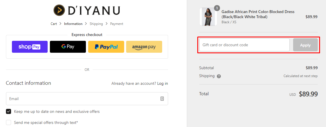Image resolution: width=326 pixels, height=127 pixels.
Task: Jump to Payment breadcrumb step
Action: 117,24
